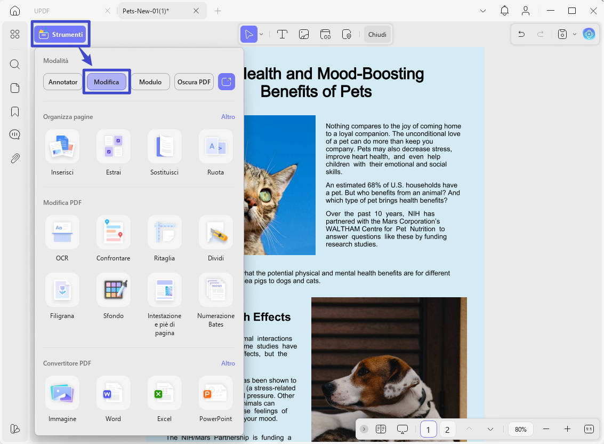Toggle the slideshow presentation icon

pyautogui.click(x=402, y=429)
